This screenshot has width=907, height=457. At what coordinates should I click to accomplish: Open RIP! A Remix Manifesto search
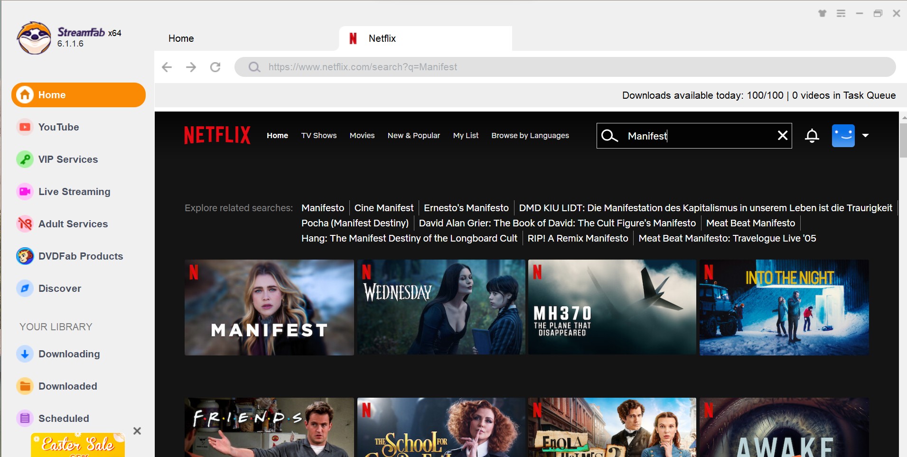[578, 238]
